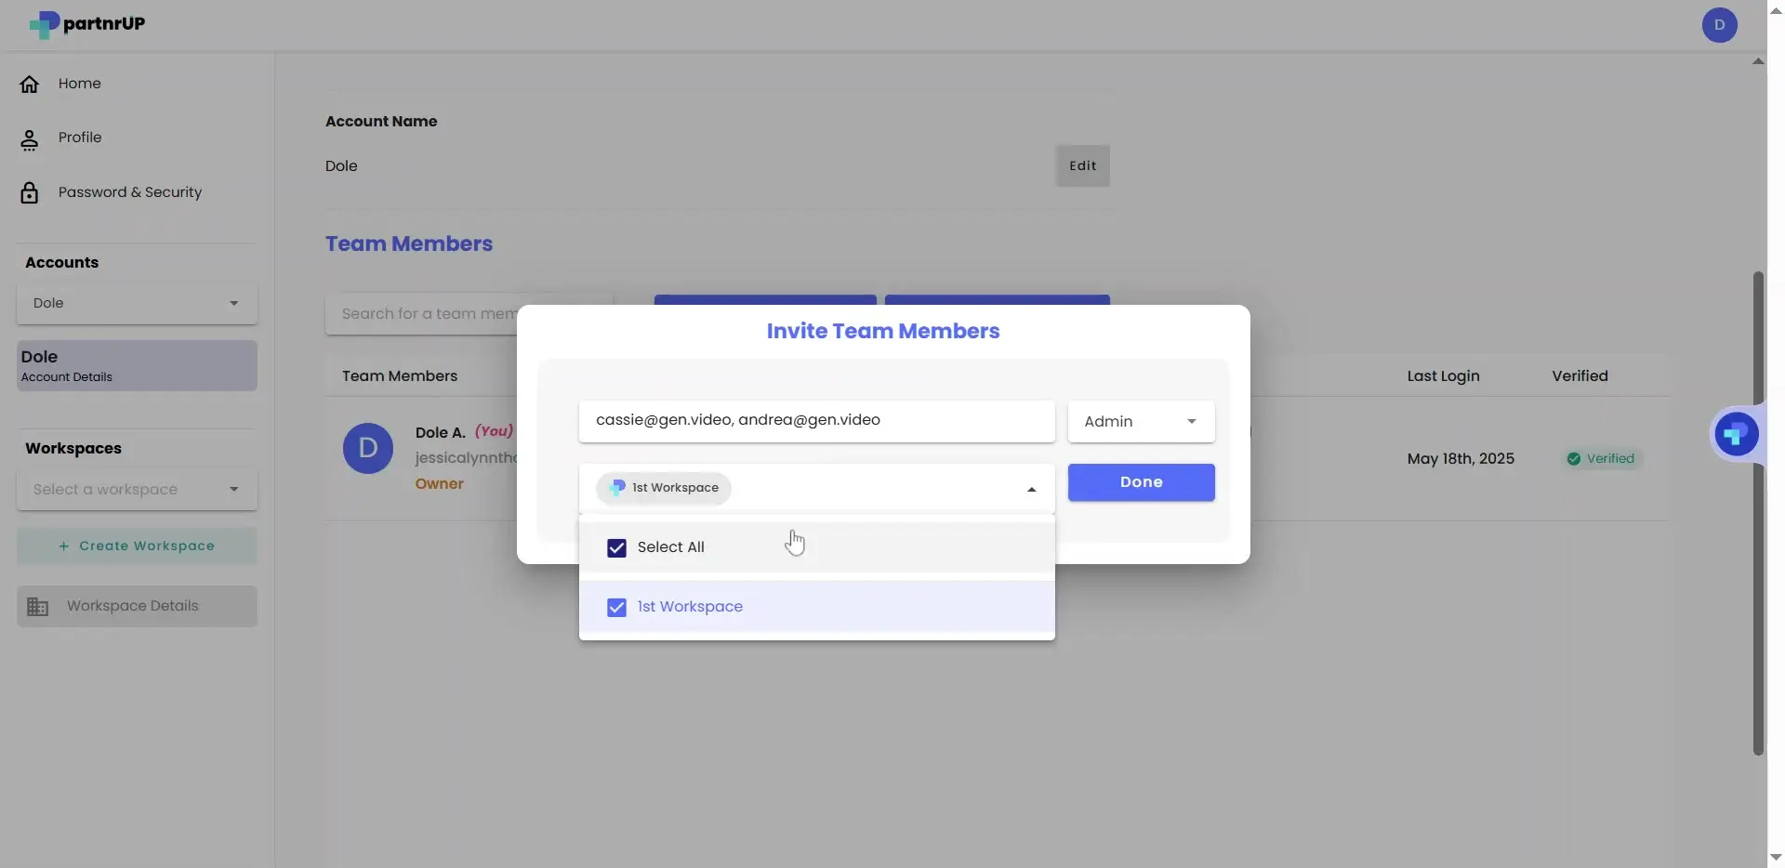The width and height of the screenshot is (1785, 868).
Task: Open the Admin role dropdown
Action: [x=1141, y=421]
